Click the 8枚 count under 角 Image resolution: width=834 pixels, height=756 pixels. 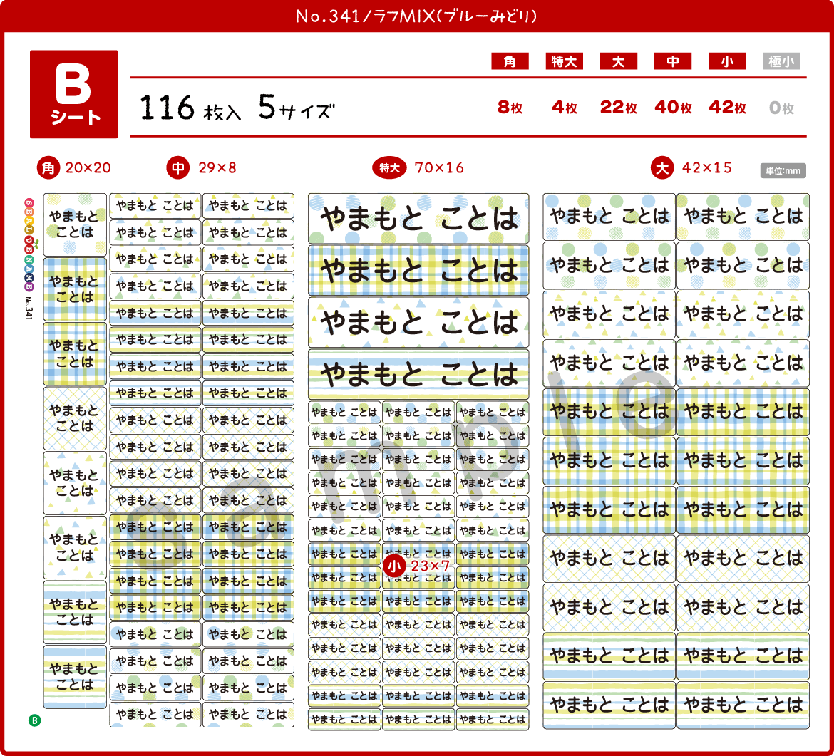coord(510,108)
